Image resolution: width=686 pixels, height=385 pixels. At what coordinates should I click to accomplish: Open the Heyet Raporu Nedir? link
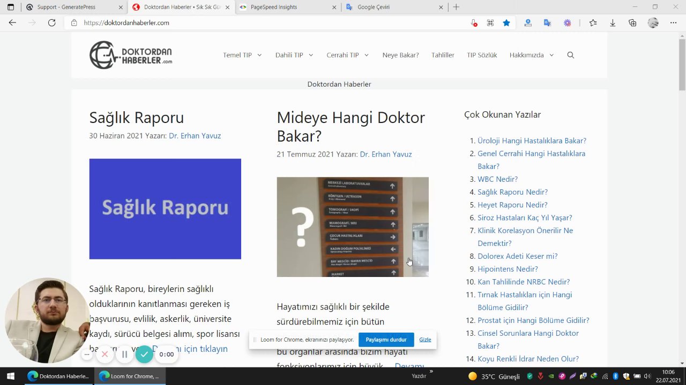tap(512, 205)
